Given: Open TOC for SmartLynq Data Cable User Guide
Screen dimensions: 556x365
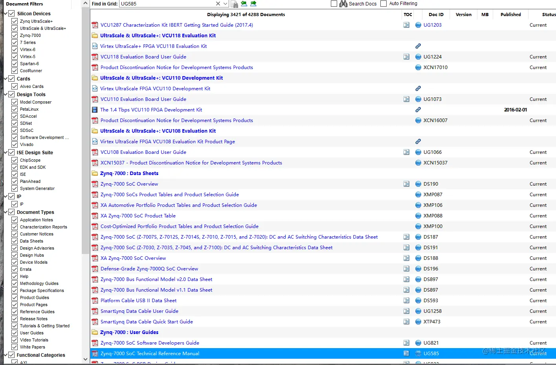Looking at the screenshot, I should 406,311.
